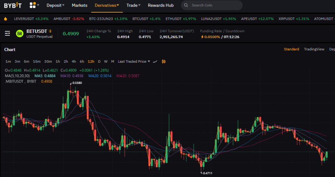Select the candlestick chart type icon
Image resolution: width=335 pixels, height=177 pixels.
coord(164,62)
